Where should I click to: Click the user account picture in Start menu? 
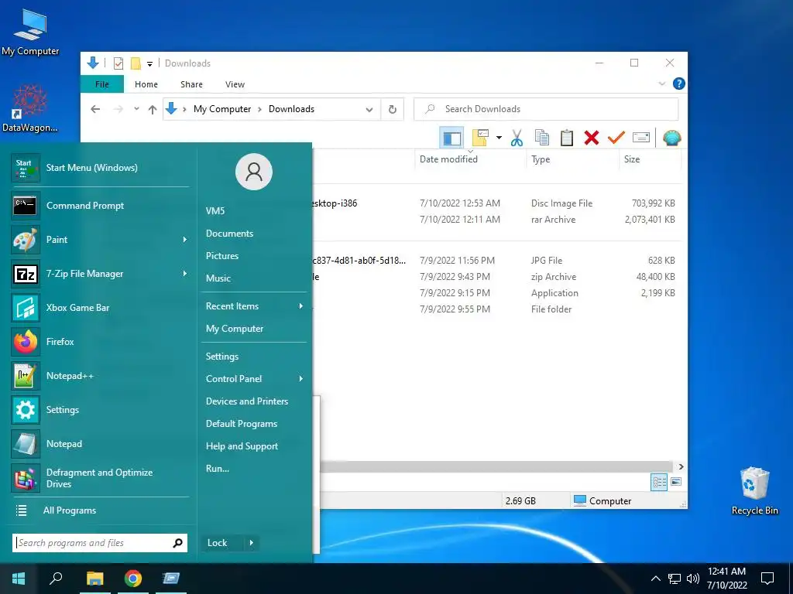point(254,172)
